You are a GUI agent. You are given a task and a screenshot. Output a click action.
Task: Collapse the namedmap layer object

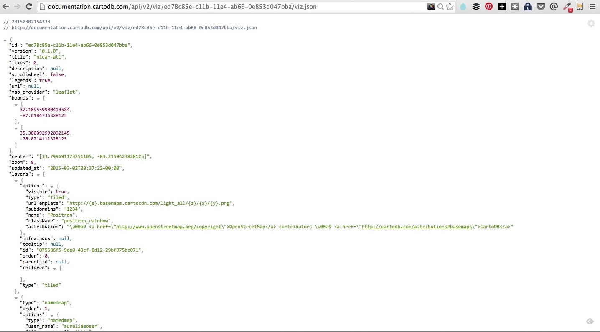click(x=16, y=297)
